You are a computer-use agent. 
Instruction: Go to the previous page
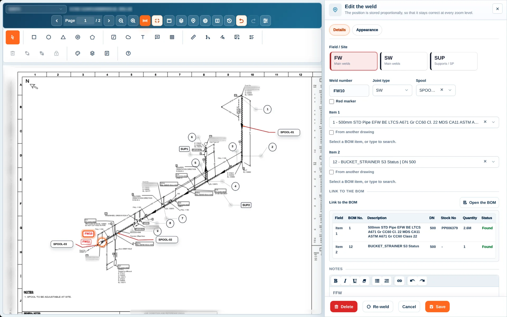click(x=57, y=21)
